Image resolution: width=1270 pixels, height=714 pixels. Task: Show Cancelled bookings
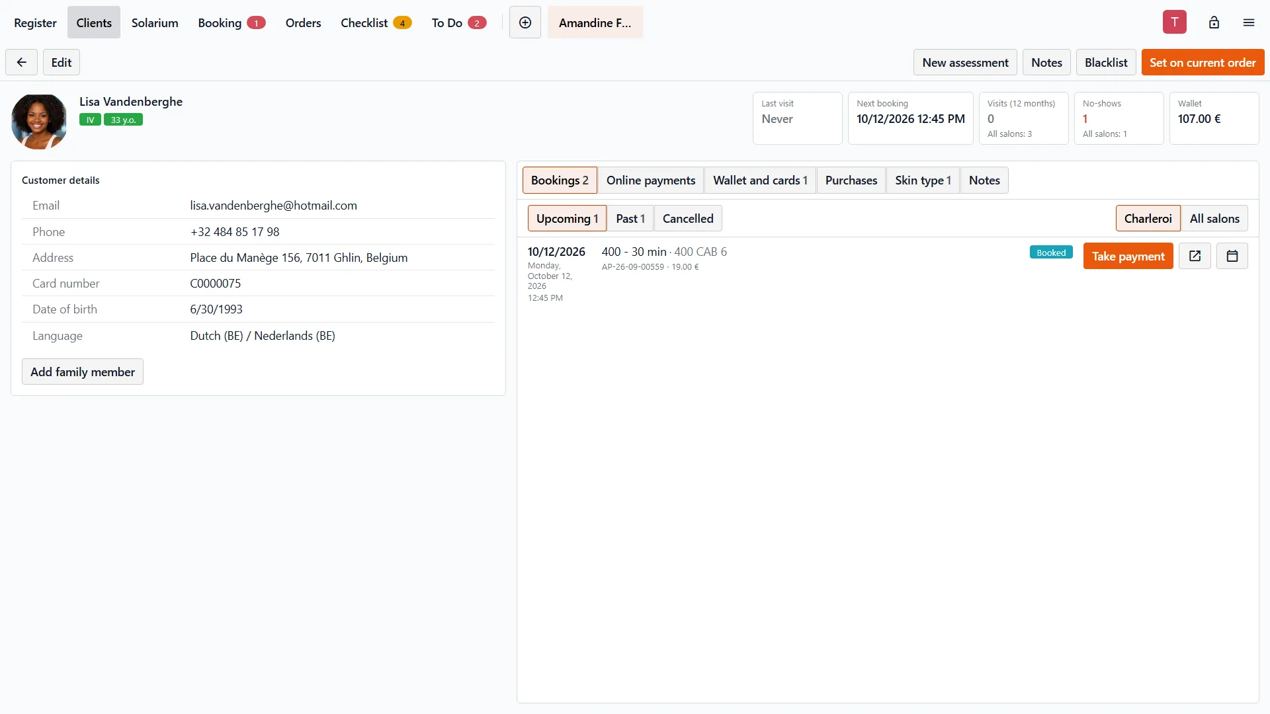pos(688,218)
